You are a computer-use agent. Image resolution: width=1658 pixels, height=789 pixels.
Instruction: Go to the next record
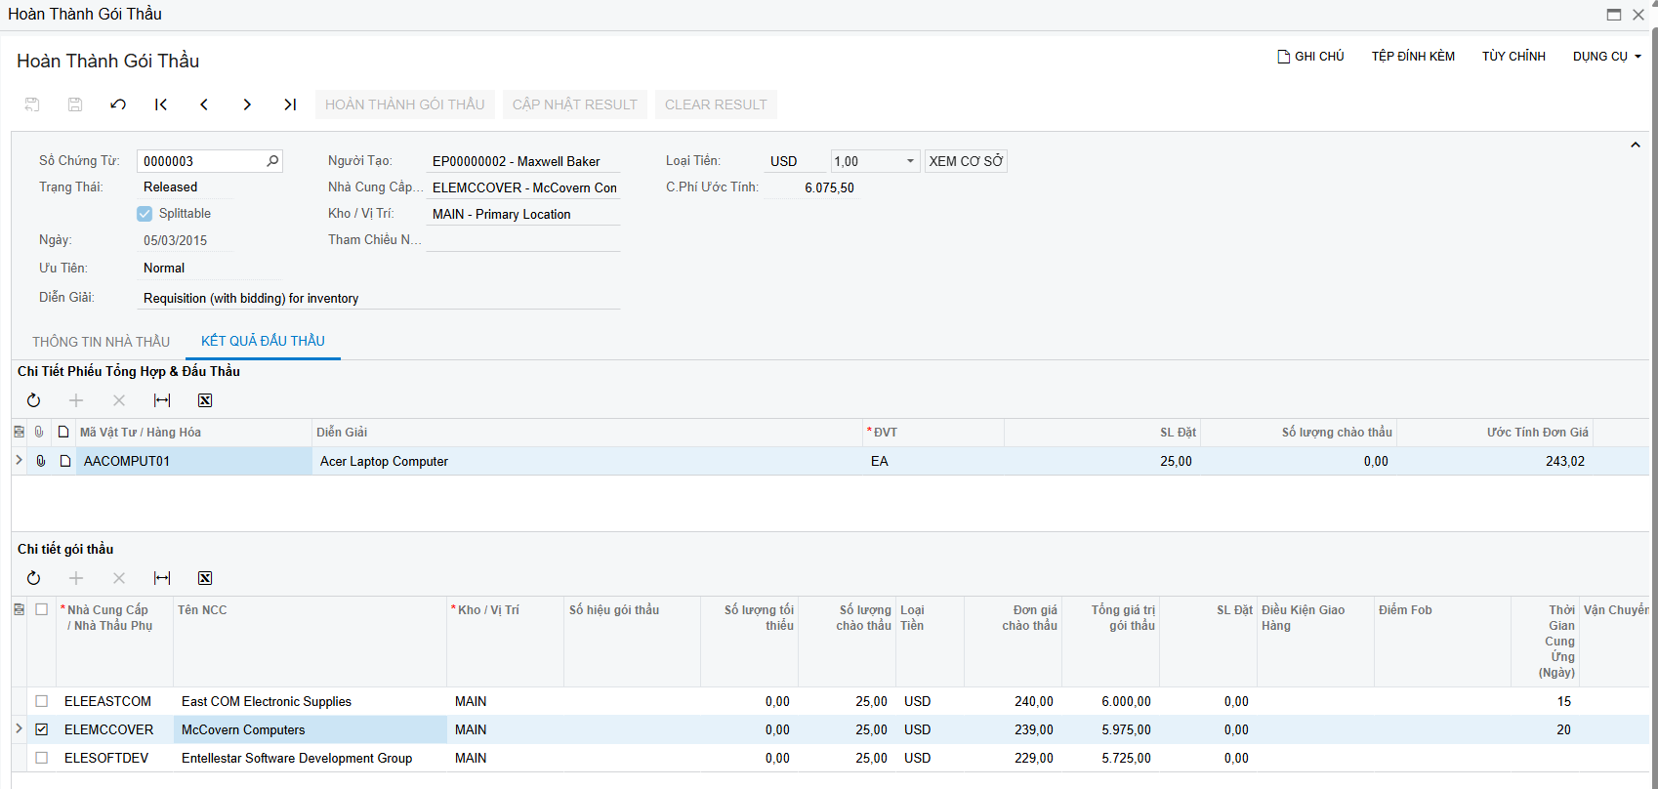pos(247,104)
